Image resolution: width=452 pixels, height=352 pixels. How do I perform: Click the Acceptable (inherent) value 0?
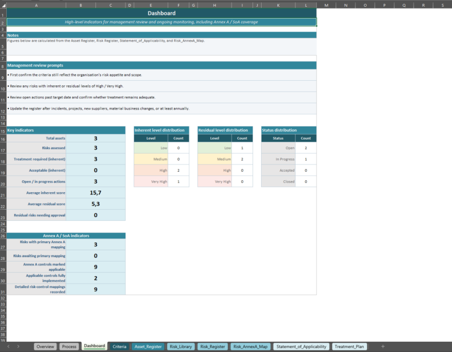95,171
